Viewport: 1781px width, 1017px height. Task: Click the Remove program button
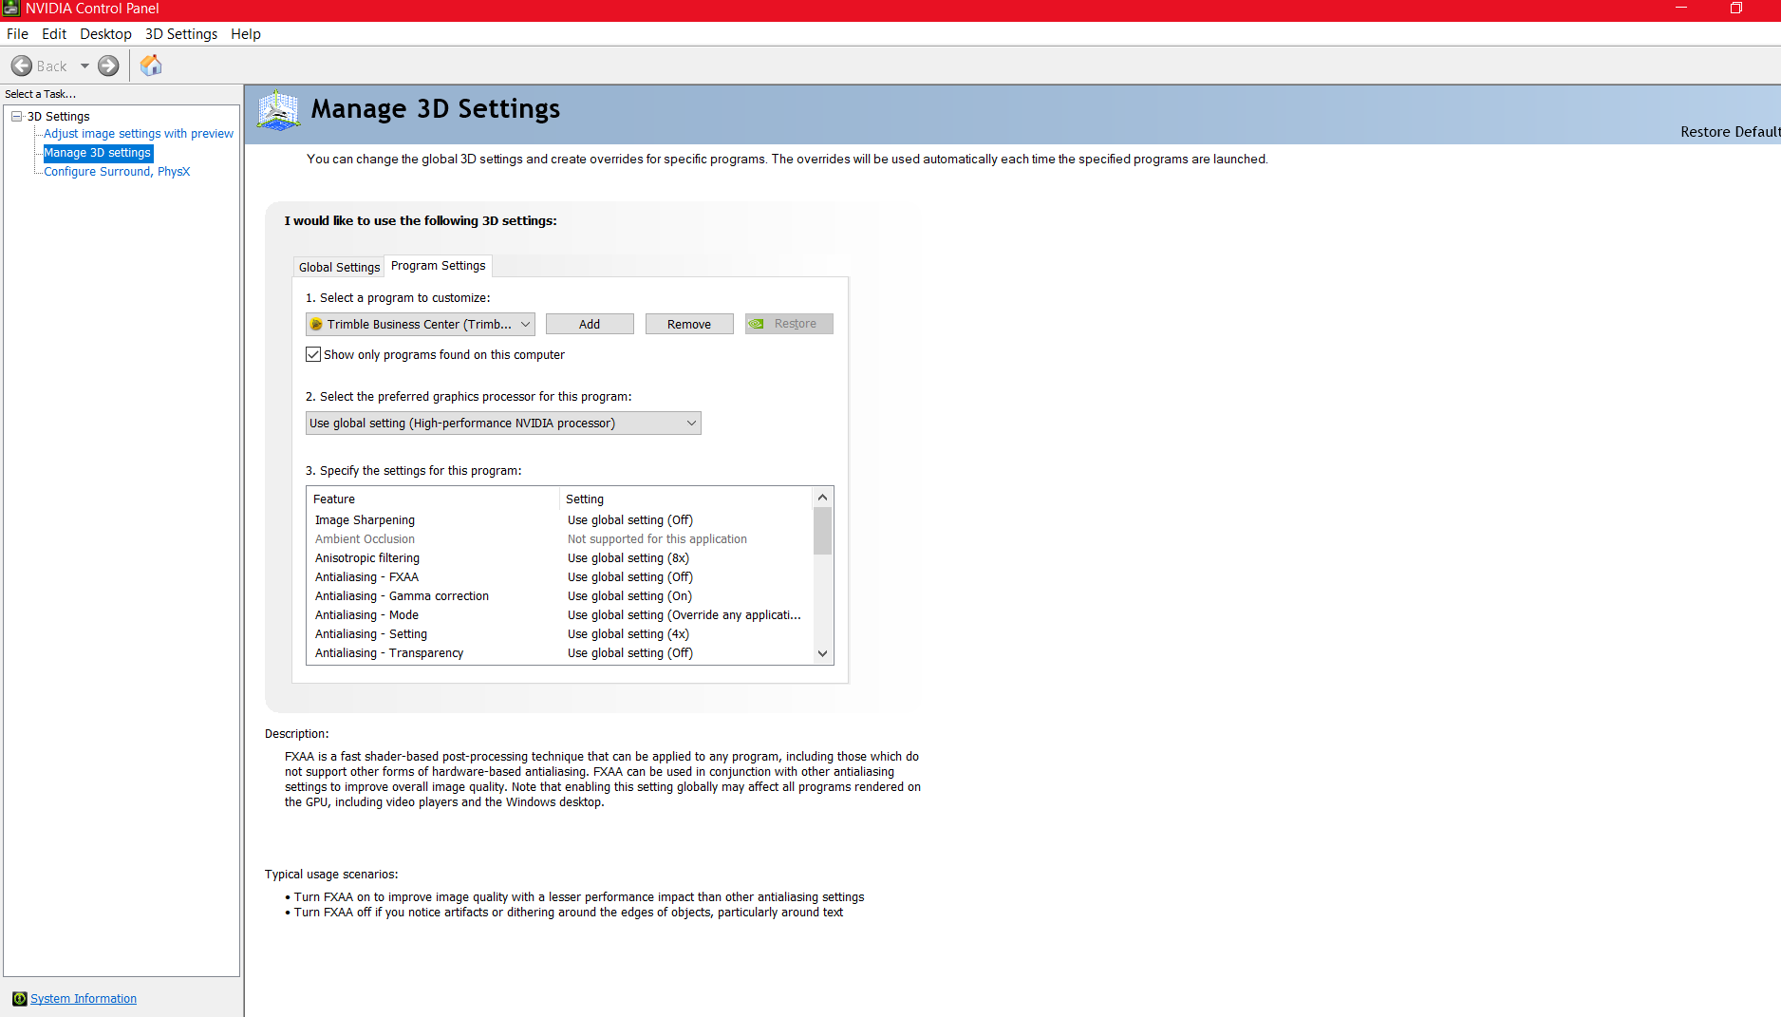[x=689, y=325]
